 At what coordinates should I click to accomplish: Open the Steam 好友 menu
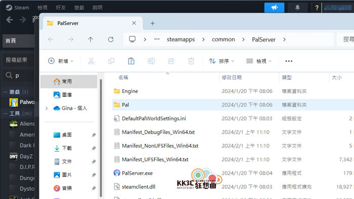(x=61, y=8)
